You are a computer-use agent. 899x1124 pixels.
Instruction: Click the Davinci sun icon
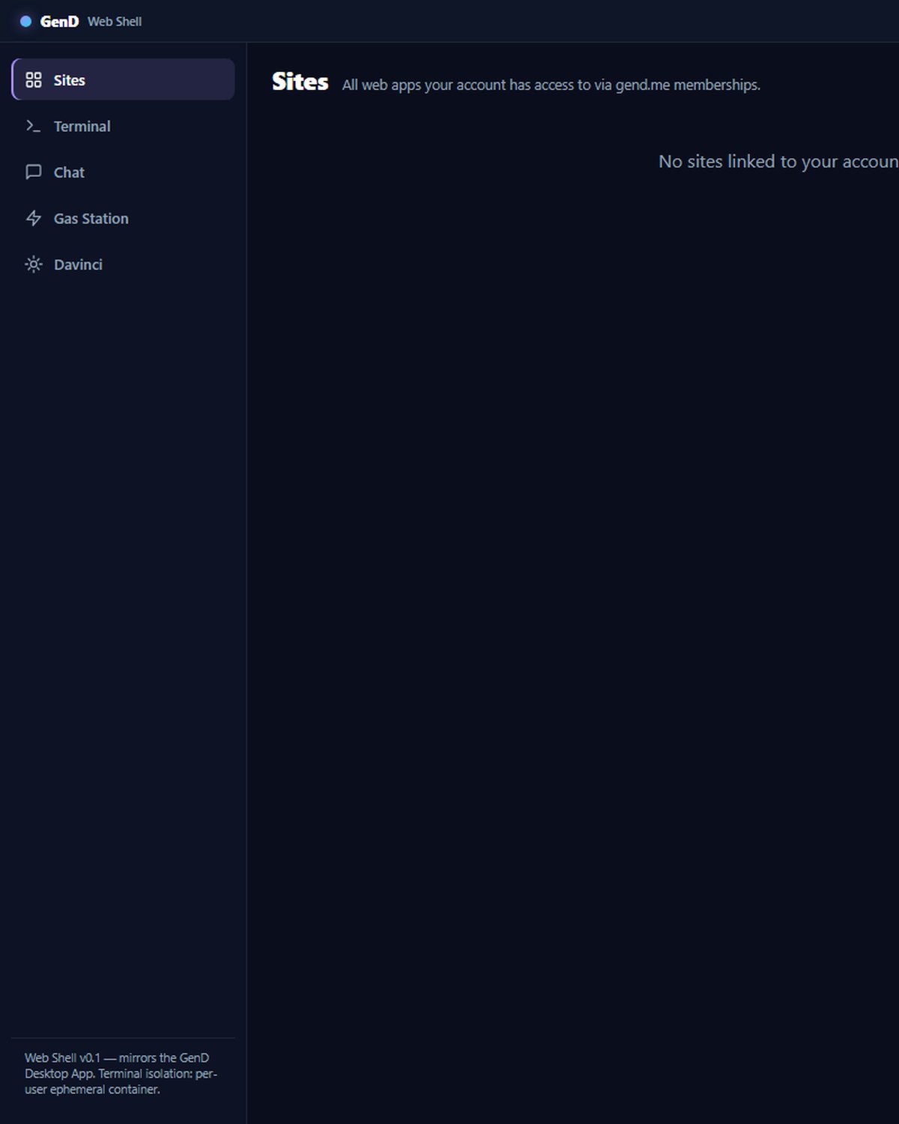(x=34, y=265)
